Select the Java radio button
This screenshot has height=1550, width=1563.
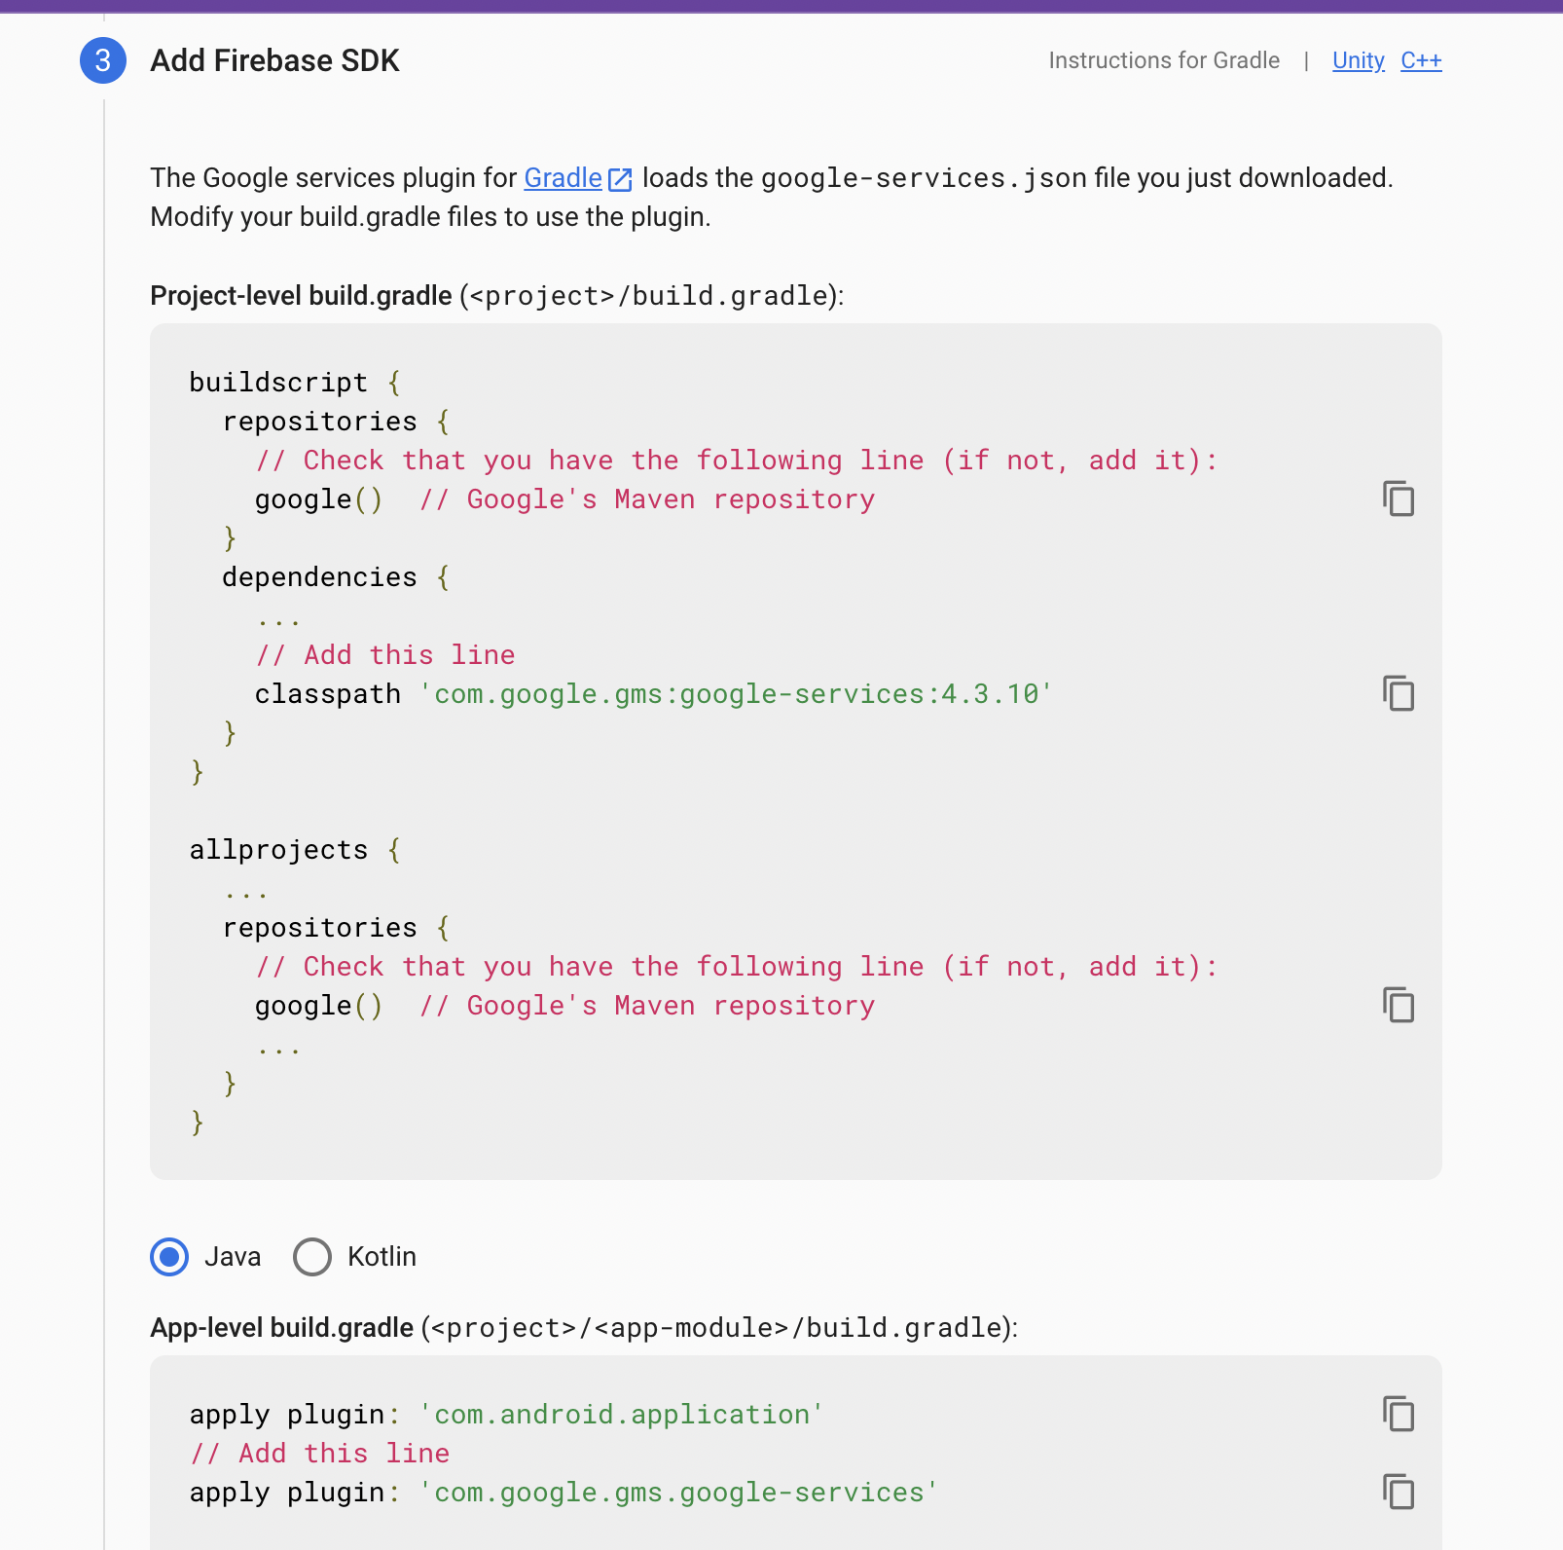(x=169, y=1257)
